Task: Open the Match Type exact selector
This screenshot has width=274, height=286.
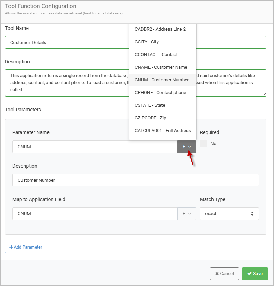Action: (229, 214)
